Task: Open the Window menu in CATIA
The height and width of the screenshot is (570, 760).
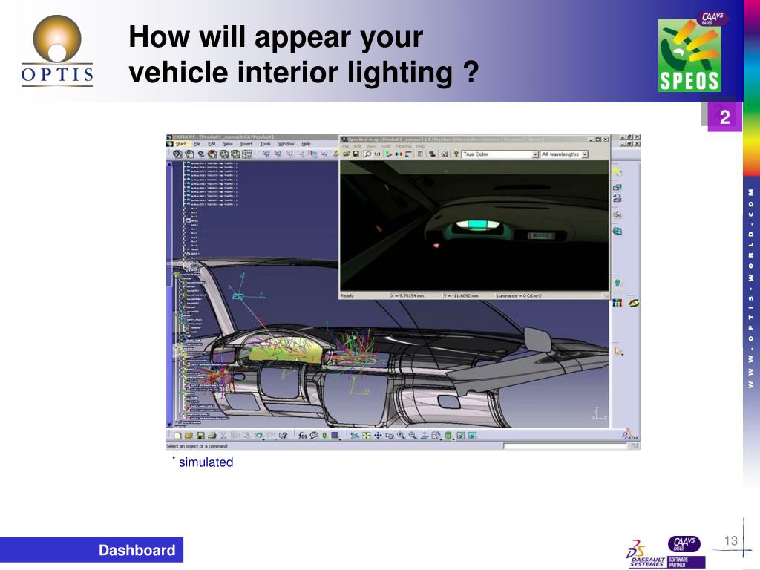Action: tap(286, 144)
